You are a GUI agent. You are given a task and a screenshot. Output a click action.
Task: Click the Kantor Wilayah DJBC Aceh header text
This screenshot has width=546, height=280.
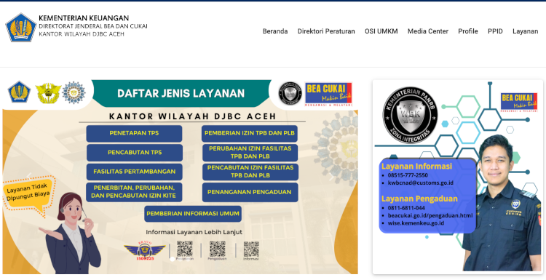(82, 34)
